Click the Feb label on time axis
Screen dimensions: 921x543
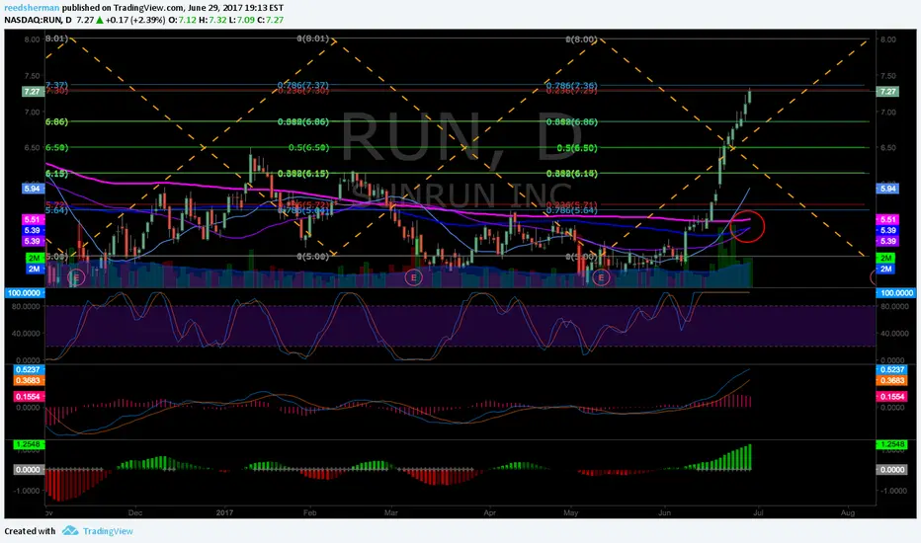pyautogui.click(x=309, y=512)
